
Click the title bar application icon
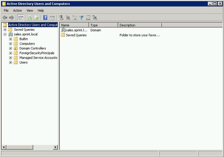(x=4, y=4)
